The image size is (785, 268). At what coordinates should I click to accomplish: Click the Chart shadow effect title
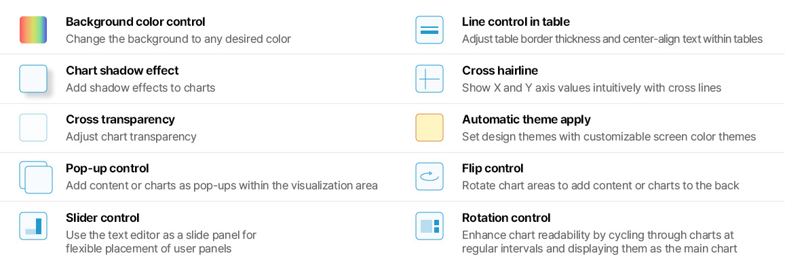click(x=122, y=71)
